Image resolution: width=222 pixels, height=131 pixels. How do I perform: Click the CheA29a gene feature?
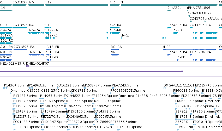(x=169, y=10)
